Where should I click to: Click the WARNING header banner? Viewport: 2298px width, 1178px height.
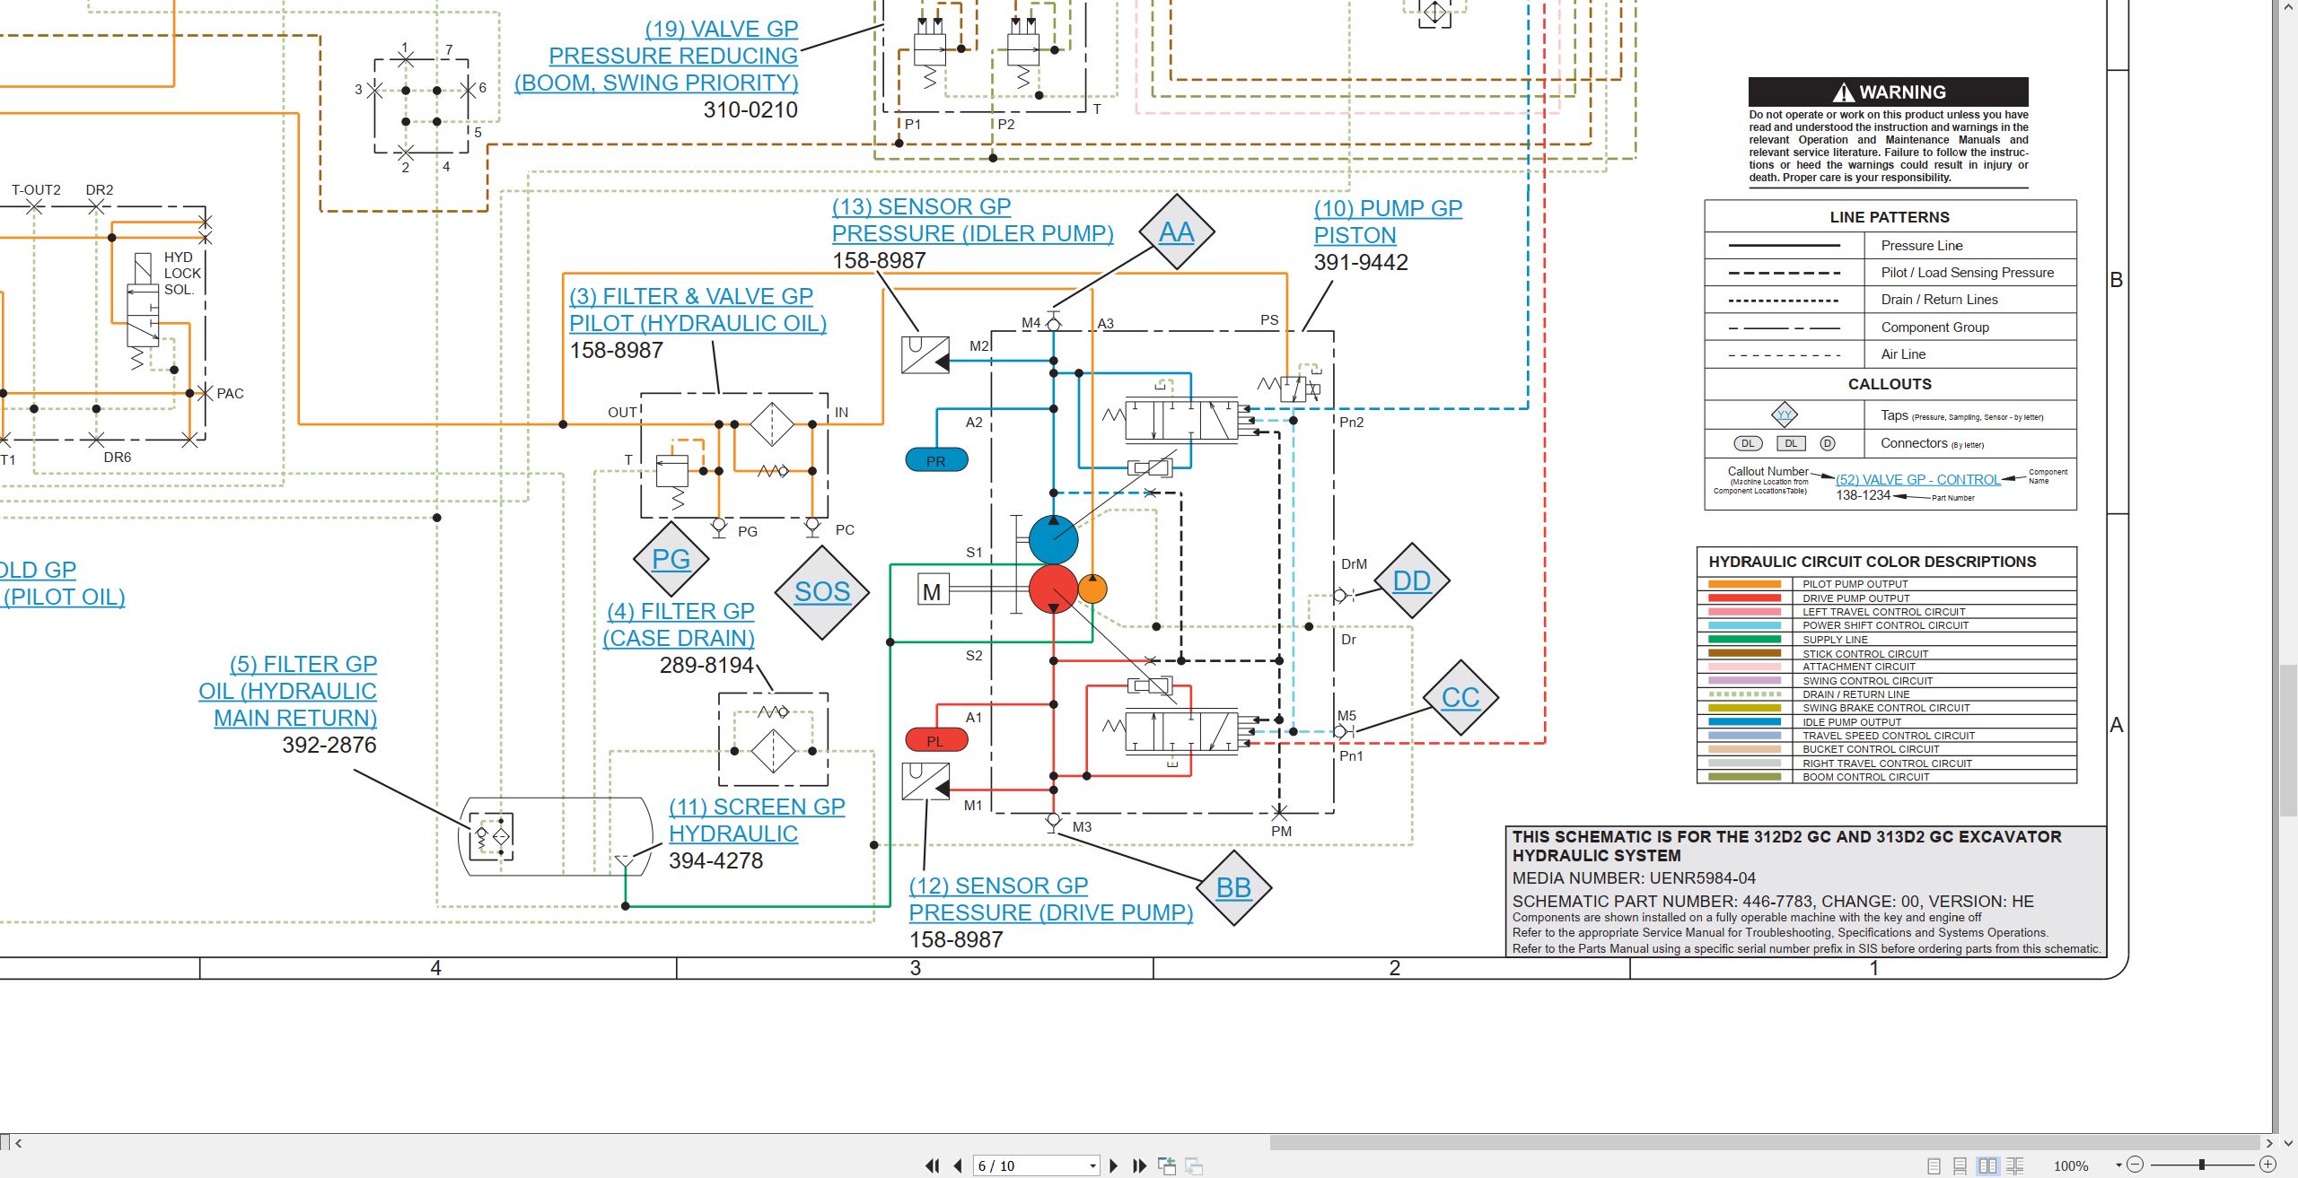(x=1888, y=92)
